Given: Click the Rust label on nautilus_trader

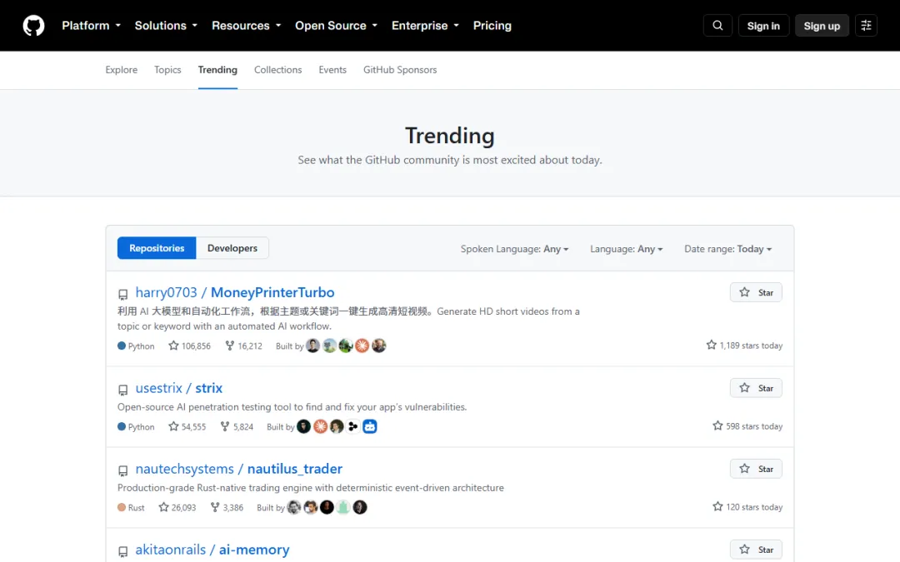Looking at the screenshot, I should coord(131,508).
